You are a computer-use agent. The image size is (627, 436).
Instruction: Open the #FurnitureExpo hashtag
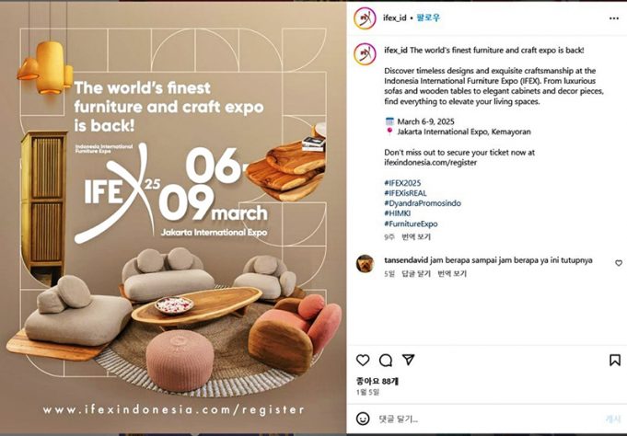(x=411, y=224)
